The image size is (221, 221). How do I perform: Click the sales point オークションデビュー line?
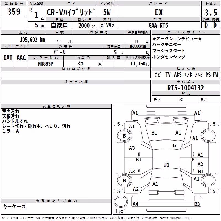tap(177, 38)
